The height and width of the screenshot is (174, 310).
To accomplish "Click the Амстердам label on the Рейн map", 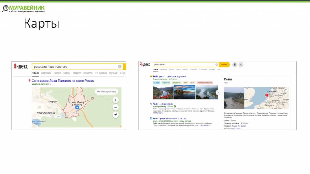I will pos(272,92).
